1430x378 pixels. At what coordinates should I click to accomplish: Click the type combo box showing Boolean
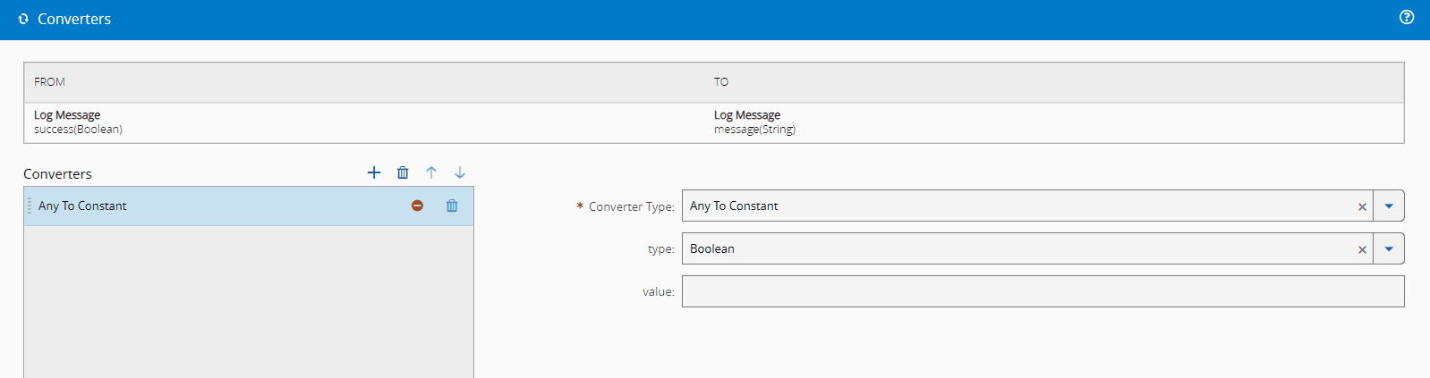click(x=1011, y=248)
